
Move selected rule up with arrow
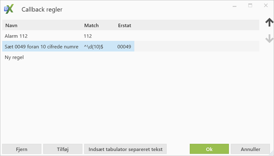pos(269,22)
